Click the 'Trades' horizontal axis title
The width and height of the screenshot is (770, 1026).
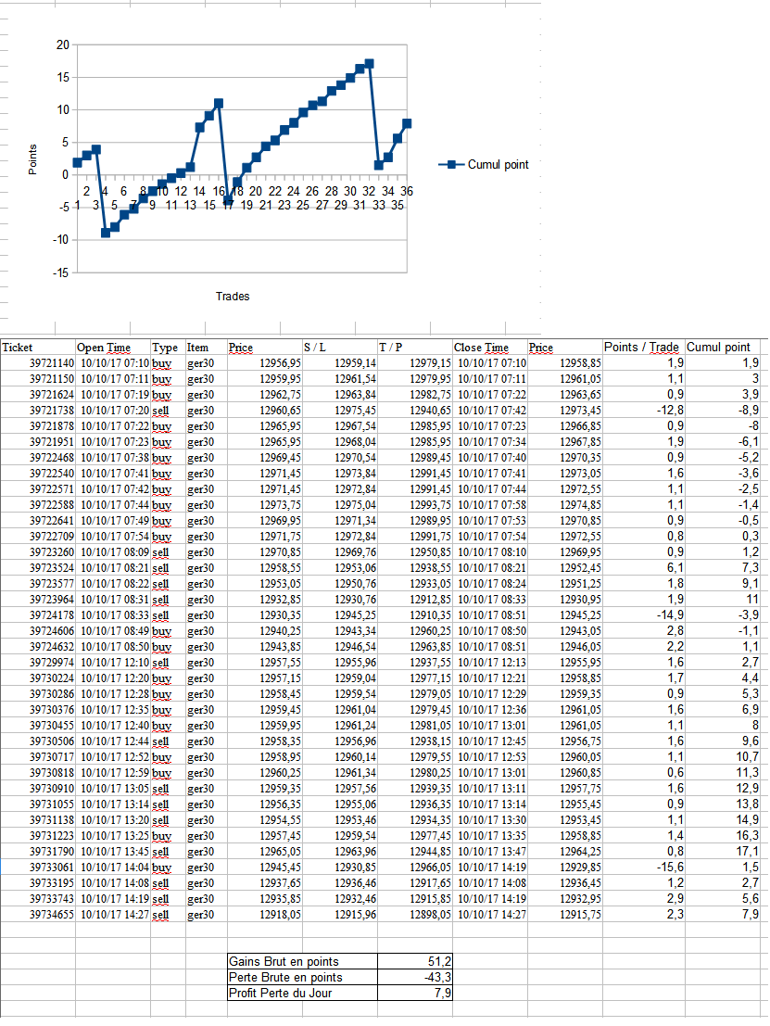(233, 297)
